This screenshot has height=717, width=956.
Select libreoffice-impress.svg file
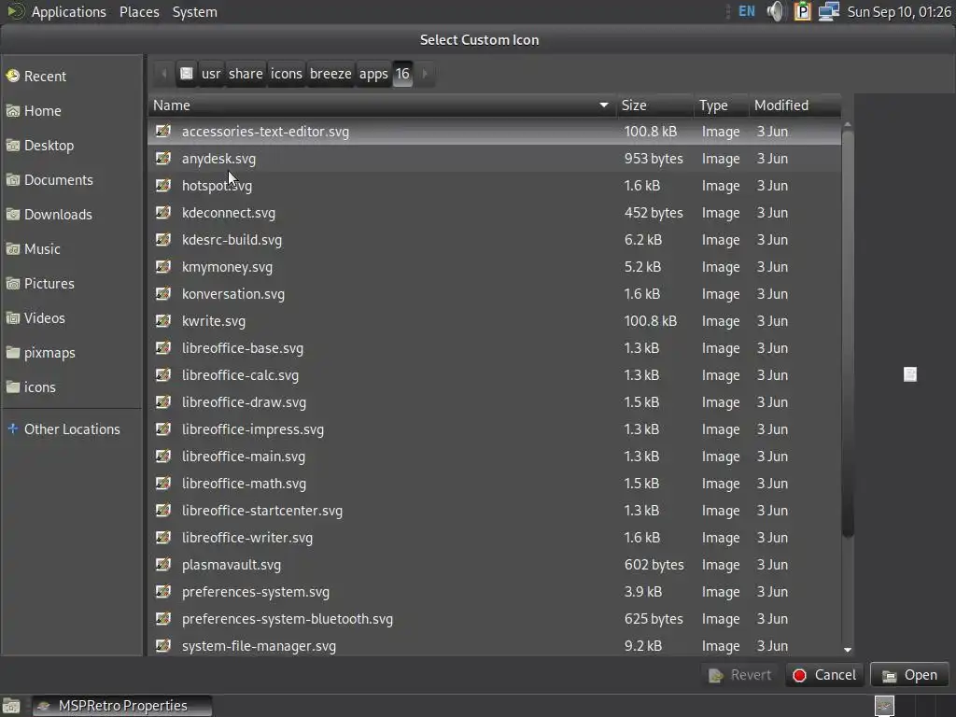click(495, 429)
